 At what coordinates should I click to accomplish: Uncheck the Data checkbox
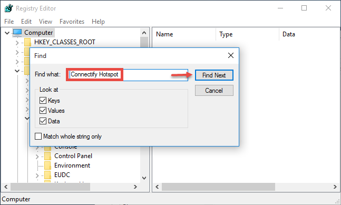click(43, 121)
